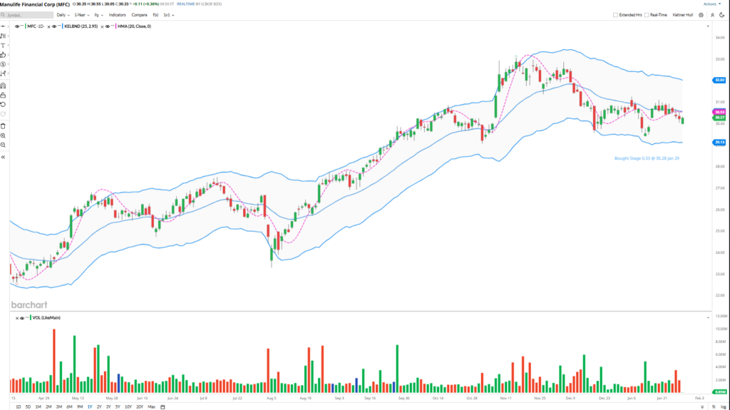Open the Daily interval dropdown
This screenshot has width=730, height=410.
(63, 14)
